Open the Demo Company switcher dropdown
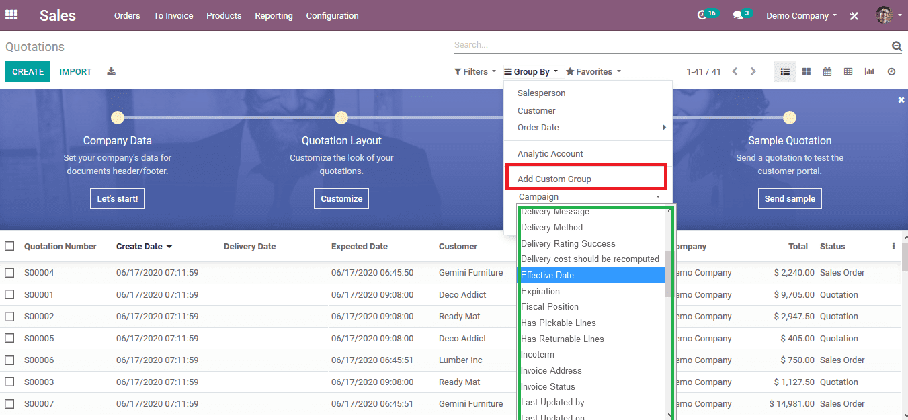 pos(801,15)
